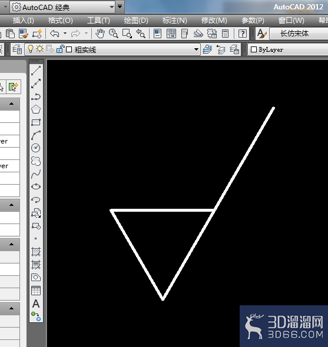Click the Zoom Previous icon

[x=141, y=34]
